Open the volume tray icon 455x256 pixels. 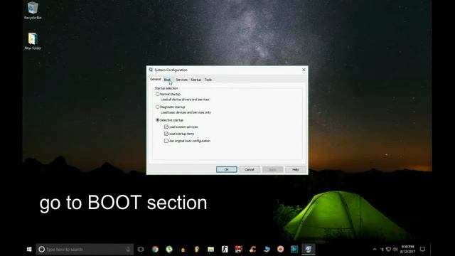point(395,250)
